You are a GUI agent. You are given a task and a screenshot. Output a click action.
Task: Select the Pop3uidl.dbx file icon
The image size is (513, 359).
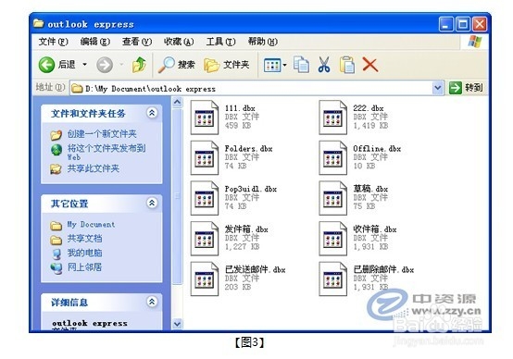205,198
